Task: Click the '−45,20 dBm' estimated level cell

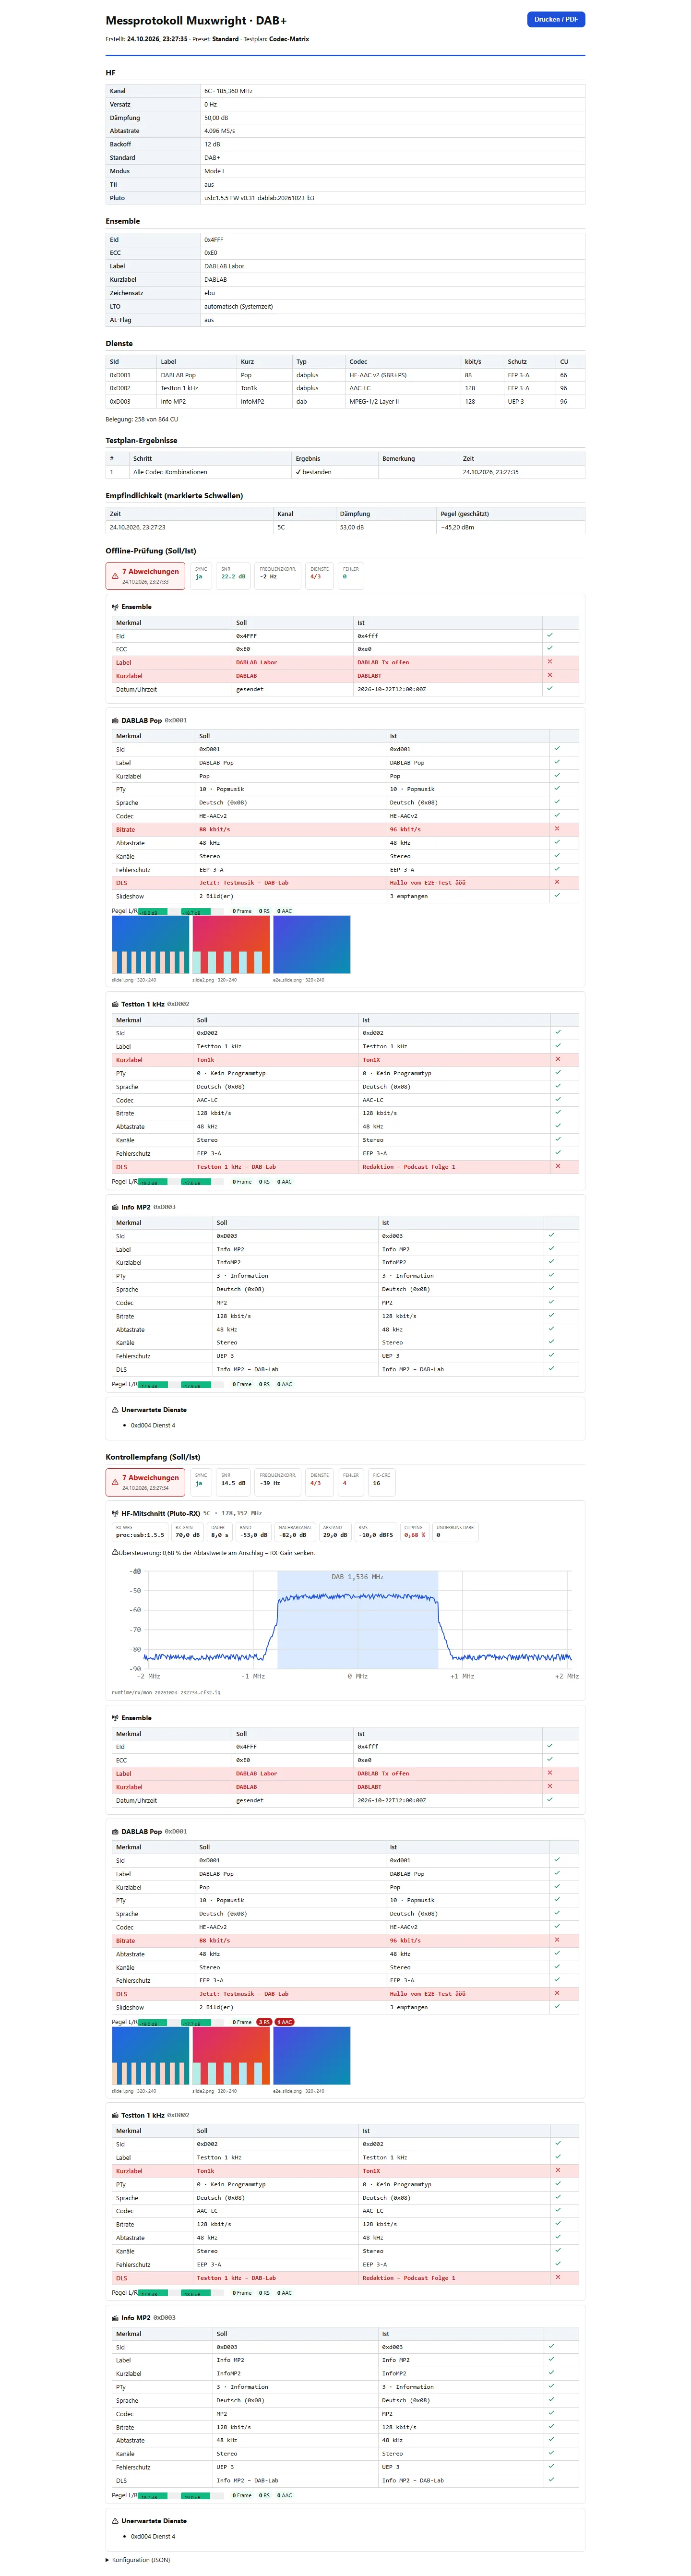Action: (511, 527)
